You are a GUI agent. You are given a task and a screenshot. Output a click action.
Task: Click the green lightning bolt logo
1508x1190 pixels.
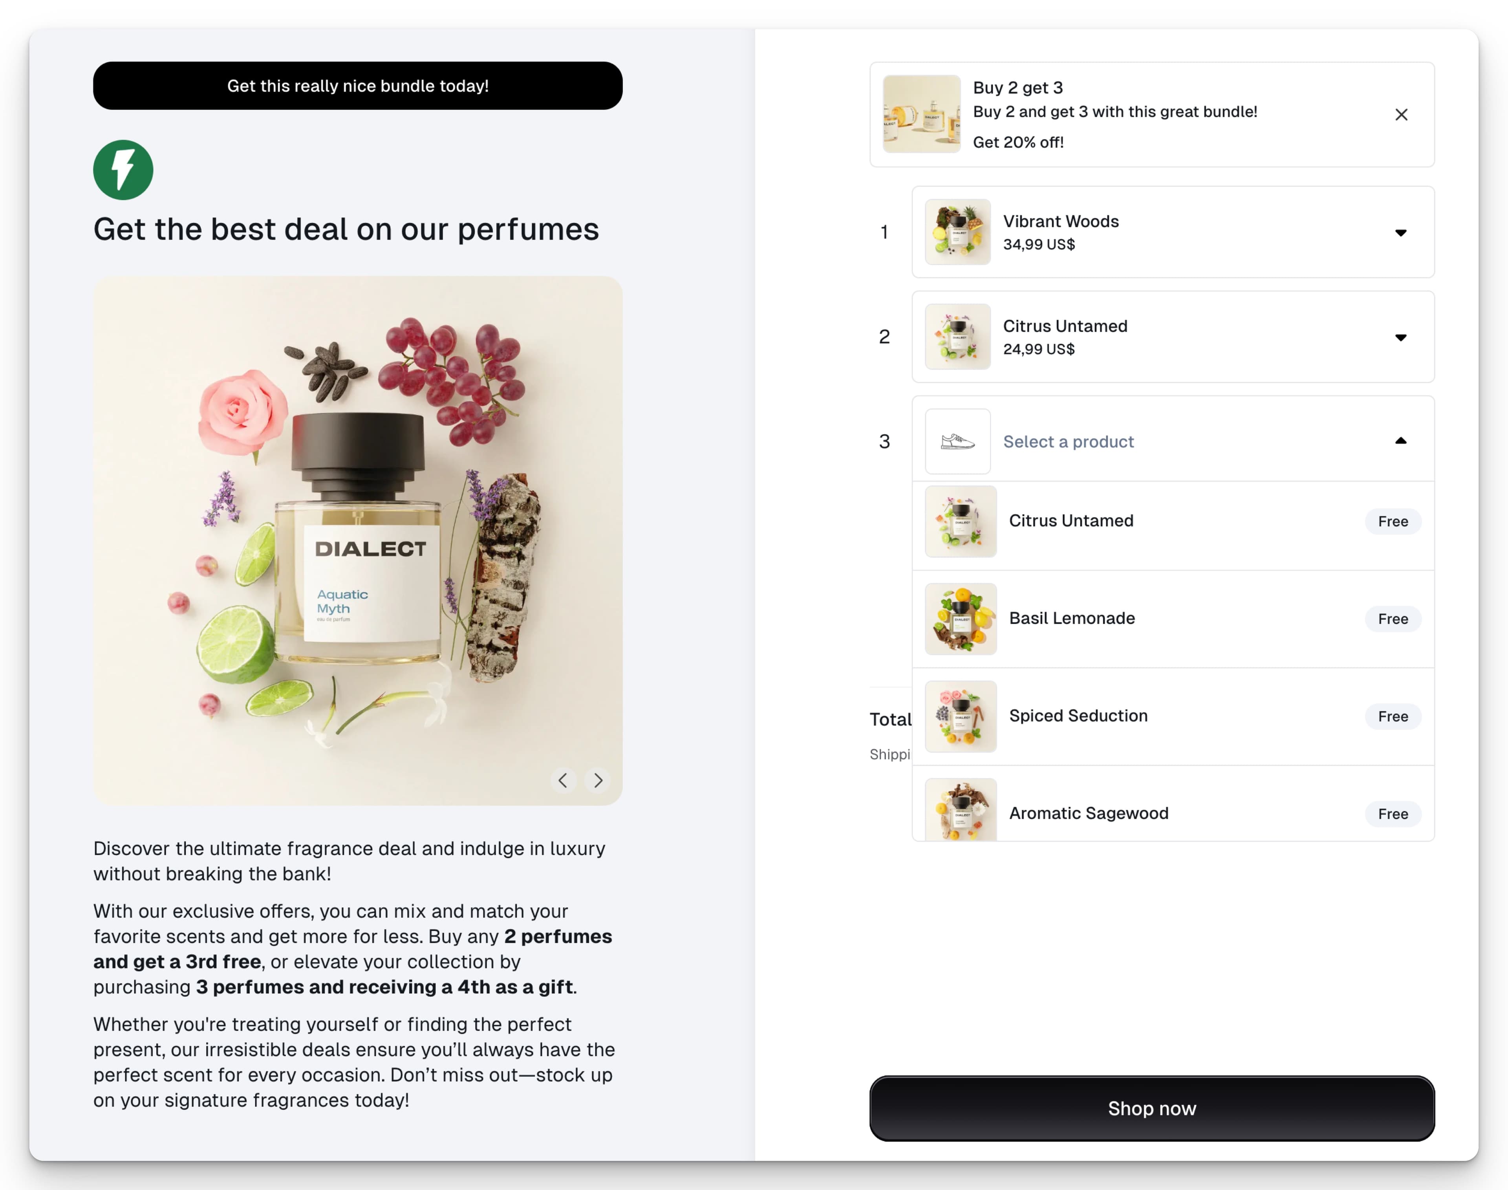pos(123,170)
